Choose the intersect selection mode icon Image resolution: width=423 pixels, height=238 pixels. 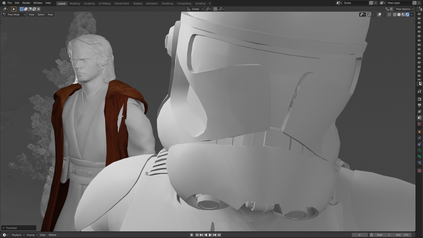click(x=39, y=9)
